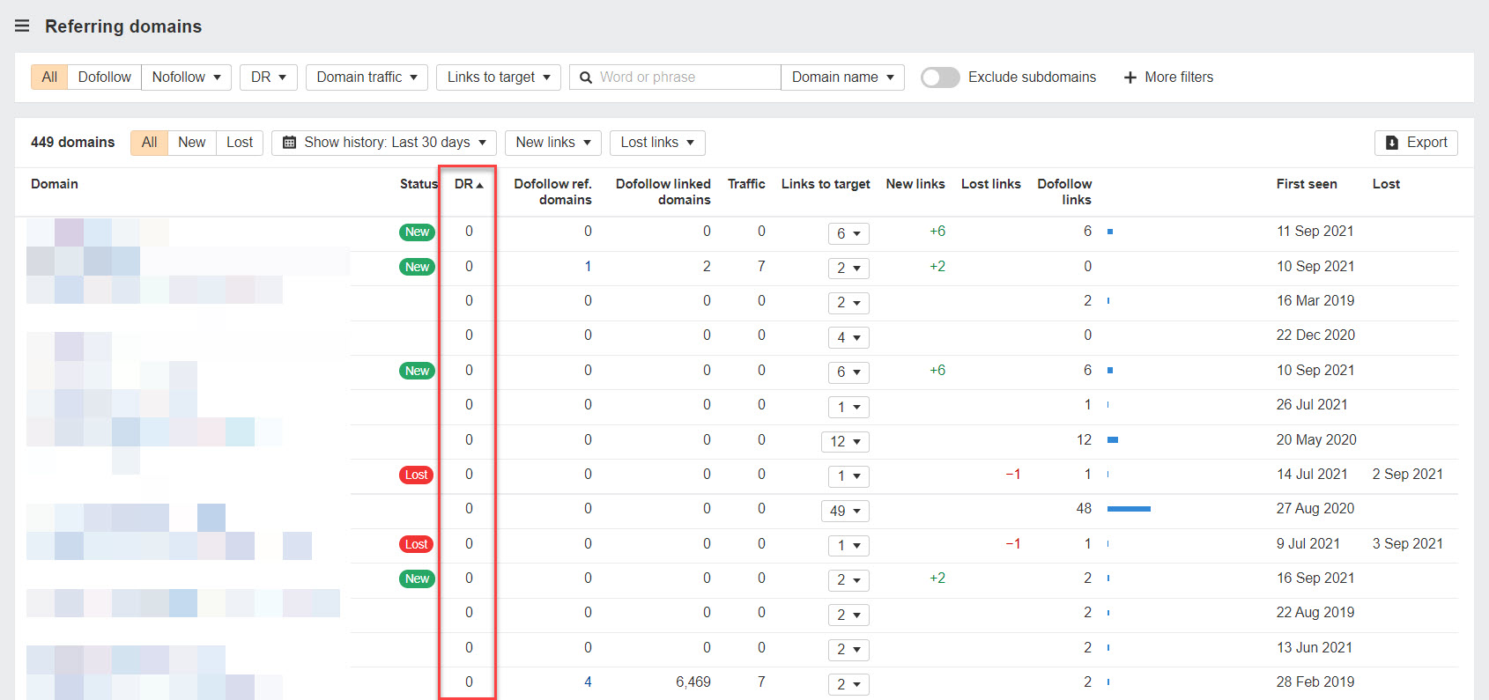Click the longest blue dofollow links bar
Screen dimensions: 1489x700
1129,509
